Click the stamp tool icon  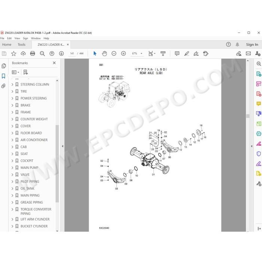205,54
